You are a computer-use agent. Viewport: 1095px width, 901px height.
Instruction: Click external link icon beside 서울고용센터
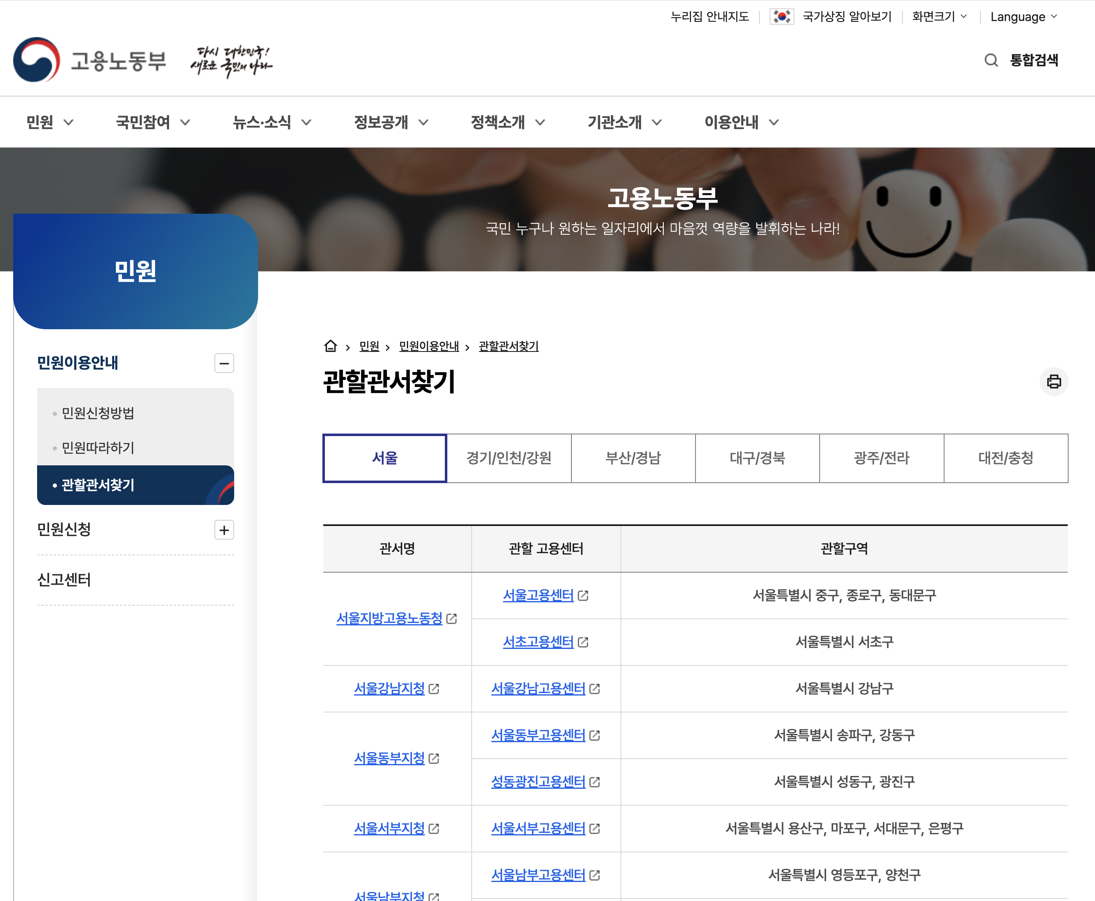pos(583,595)
